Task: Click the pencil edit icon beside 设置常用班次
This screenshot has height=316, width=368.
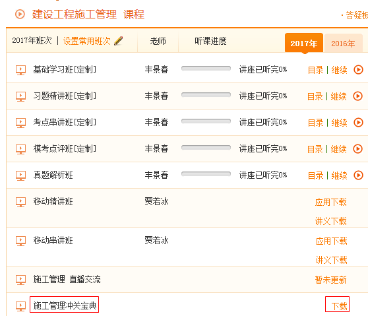Action: [118, 41]
